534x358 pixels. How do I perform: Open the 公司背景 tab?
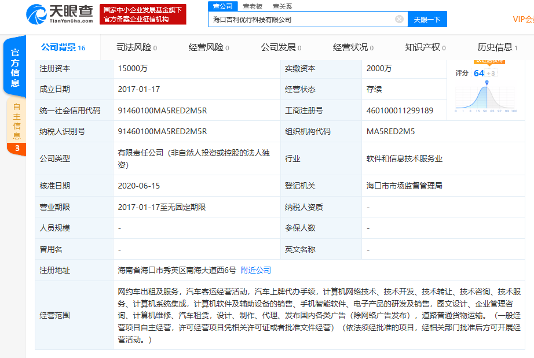[63, 47]
